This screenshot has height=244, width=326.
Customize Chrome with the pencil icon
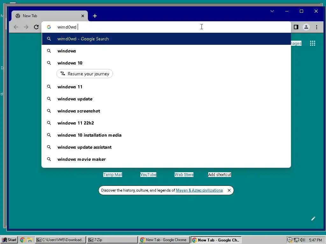coord(313,219)
